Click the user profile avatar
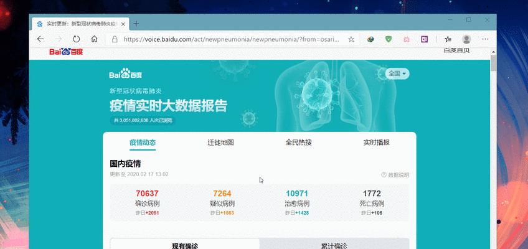This screenshot has height=249, width=528. [466, 39]
